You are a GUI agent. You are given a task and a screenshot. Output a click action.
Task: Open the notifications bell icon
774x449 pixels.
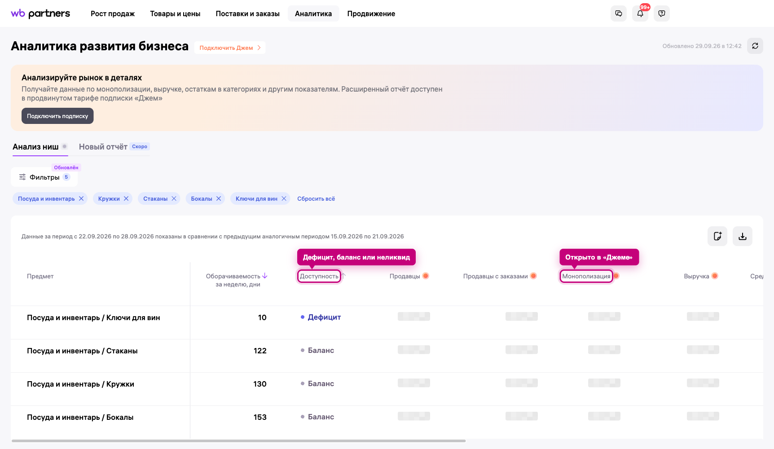(640, 13)
